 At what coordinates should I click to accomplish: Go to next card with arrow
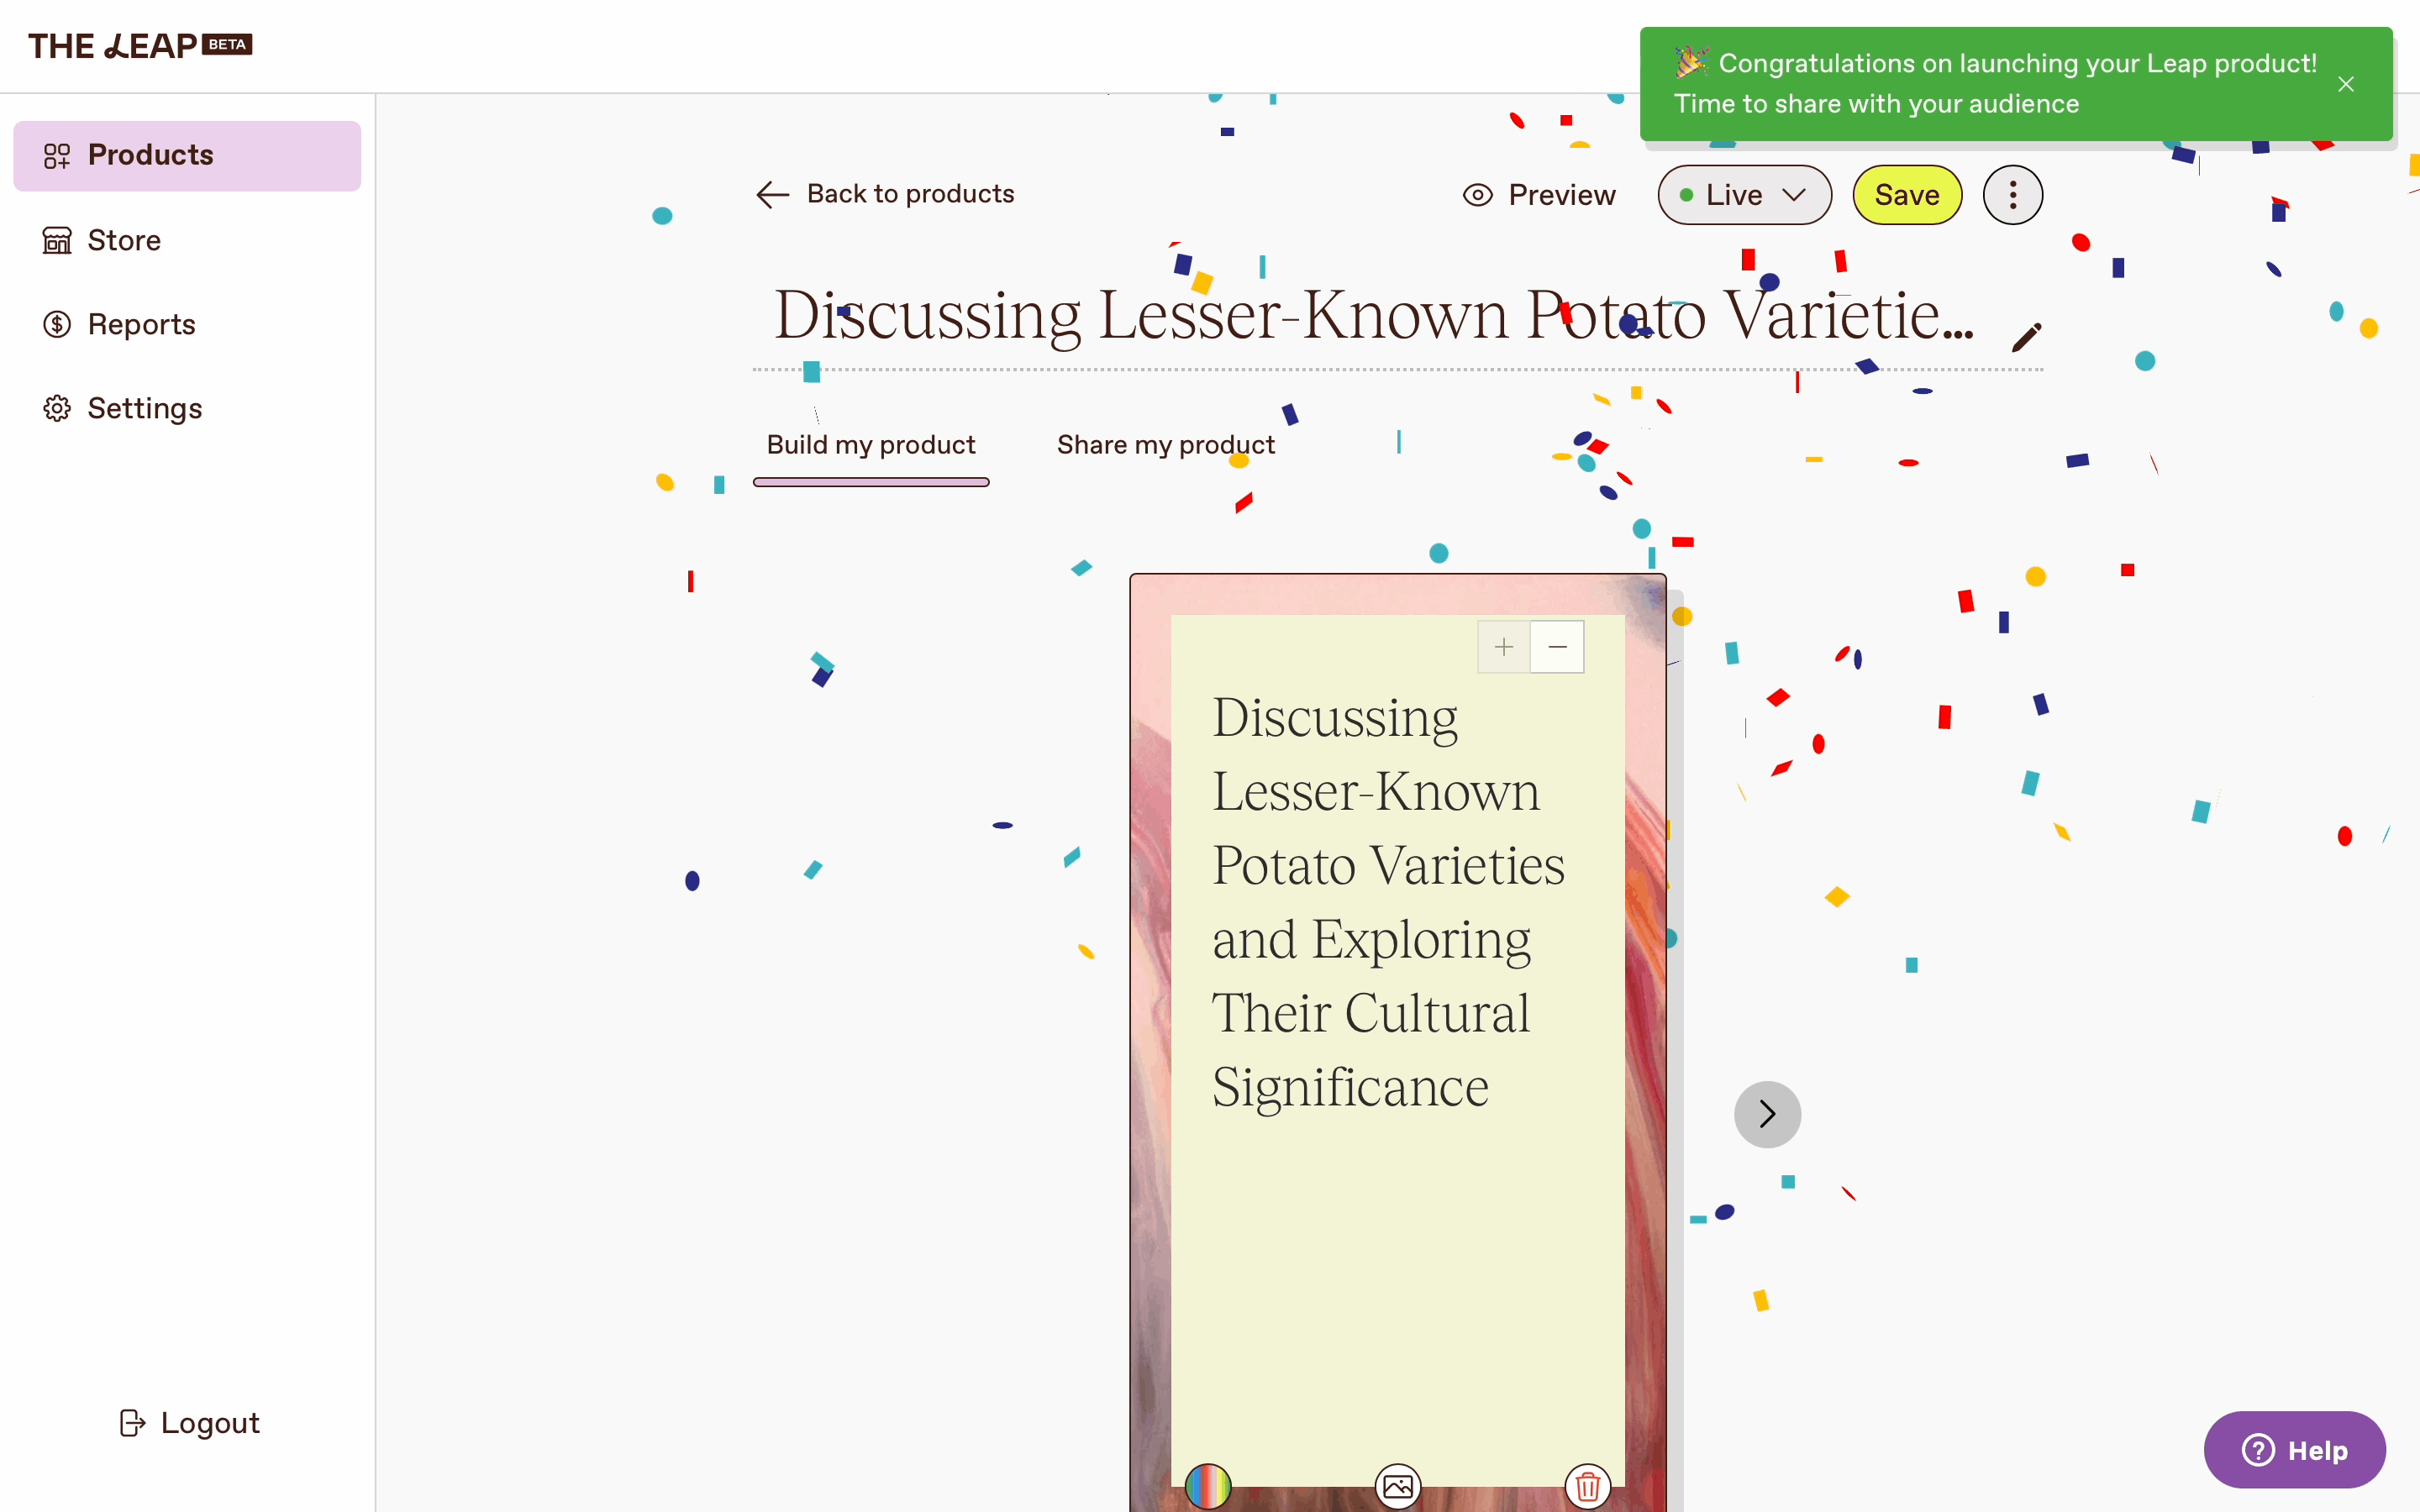tap(1767, 1114)
